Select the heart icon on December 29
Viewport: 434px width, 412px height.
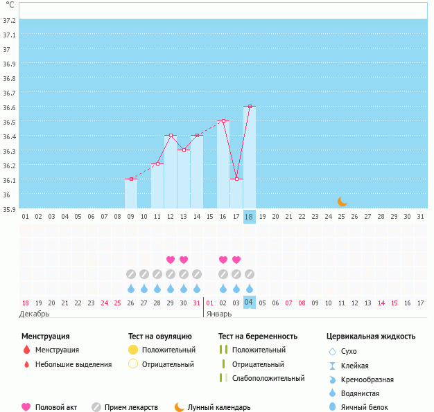[x=171, y=260]
